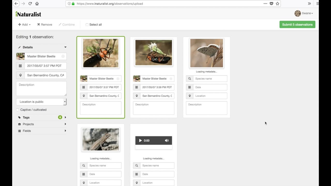Screen dimensions: 331x186
Task: Click search icon on lizard card
Action: click(x=84, y=166)
